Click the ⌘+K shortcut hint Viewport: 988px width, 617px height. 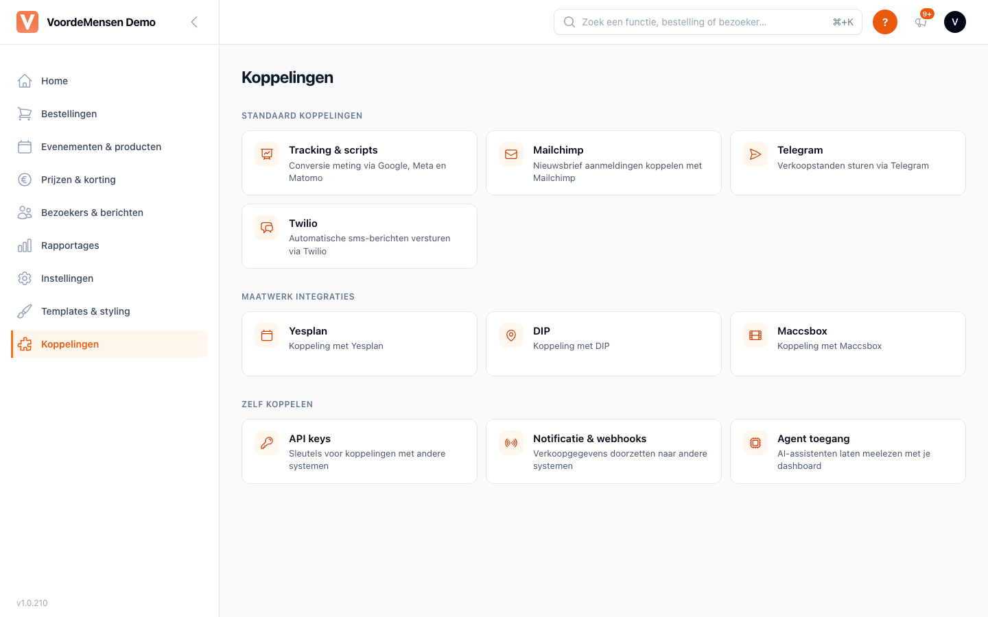[843, 22]
